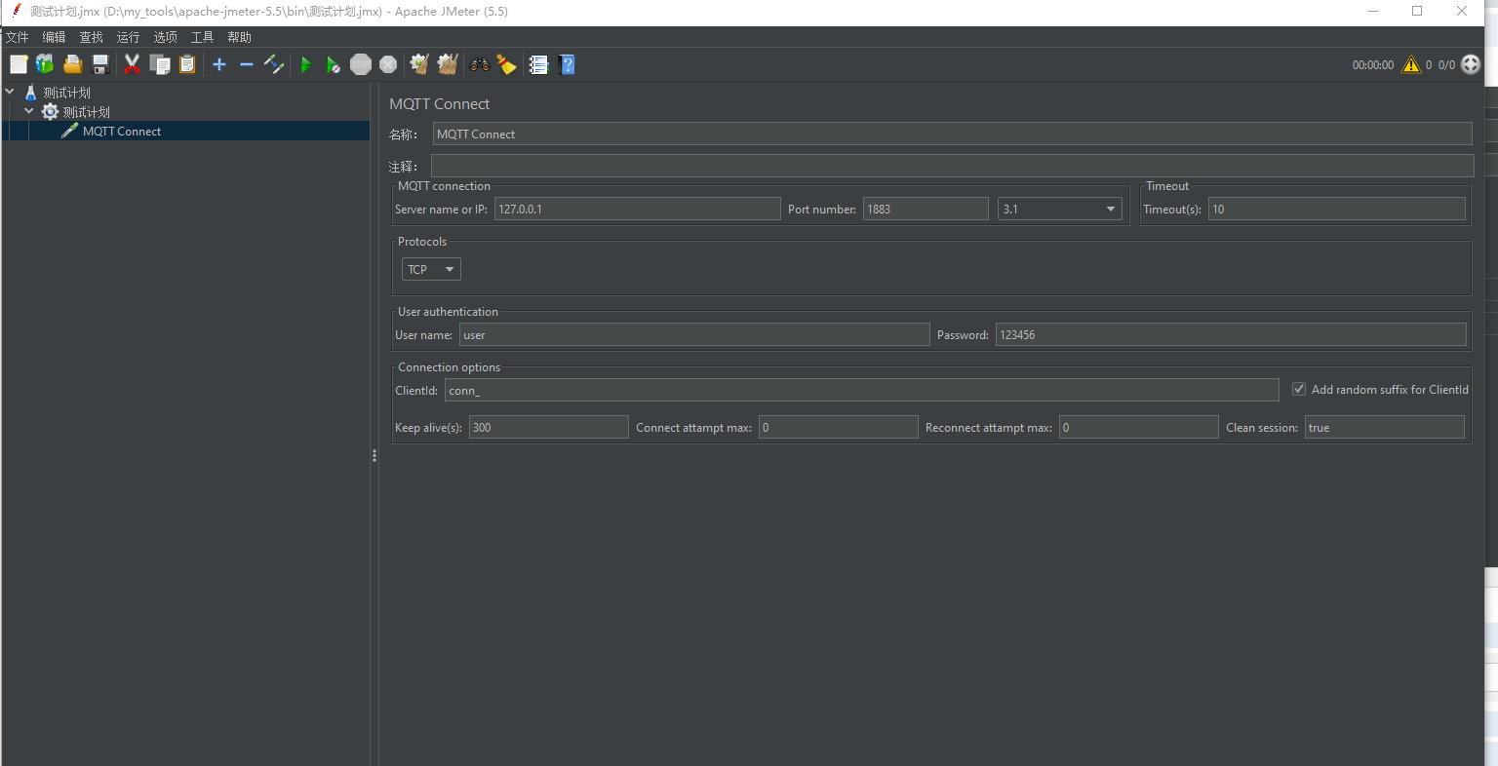Image resolution: width=1498 pixels, height=766 pixels.
Task: Click the Reconnect attampt max field
Action: (1139, 427)
